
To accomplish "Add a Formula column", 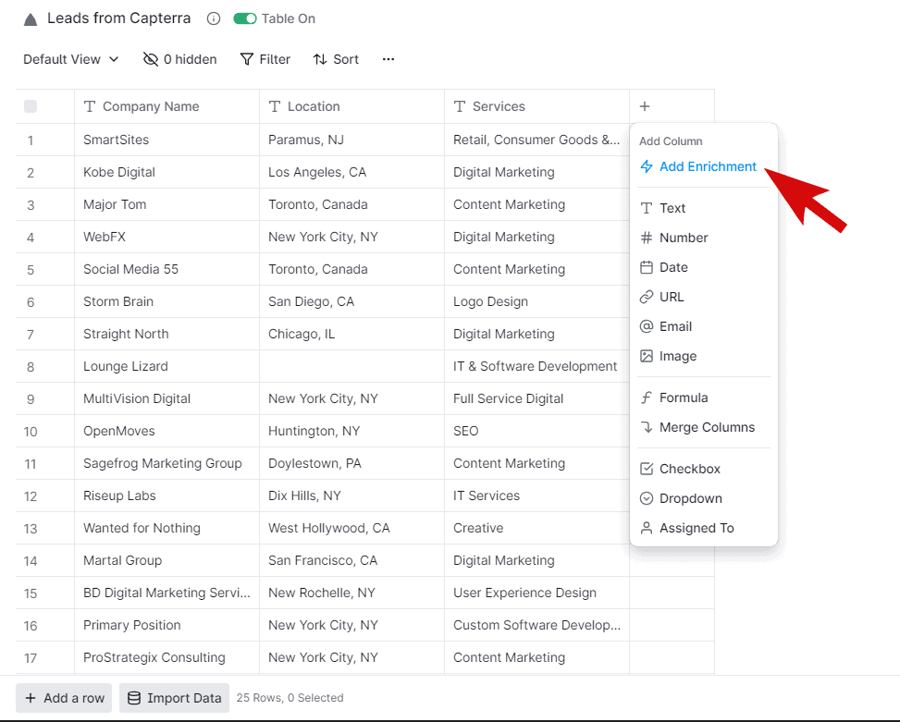I will [704, 398].
